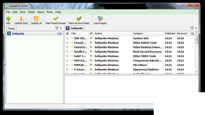
Task: Toggle read status dot of SubiT row
Action: coord(91,56)
